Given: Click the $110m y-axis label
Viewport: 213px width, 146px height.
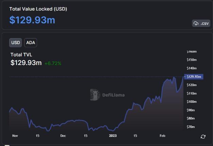Looking at the screenshot, I should 192,94.
